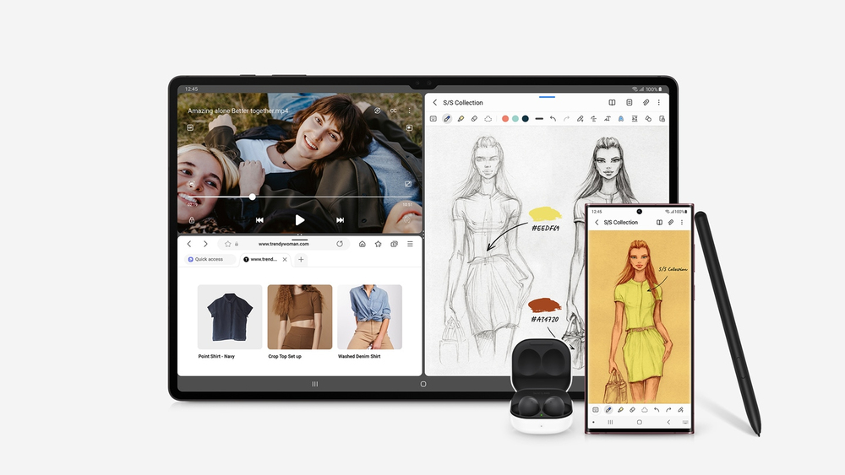The image size is (845, 475).
Task: Select the pen tool in tablet notes toolbar
Action: tap(447, 119)
